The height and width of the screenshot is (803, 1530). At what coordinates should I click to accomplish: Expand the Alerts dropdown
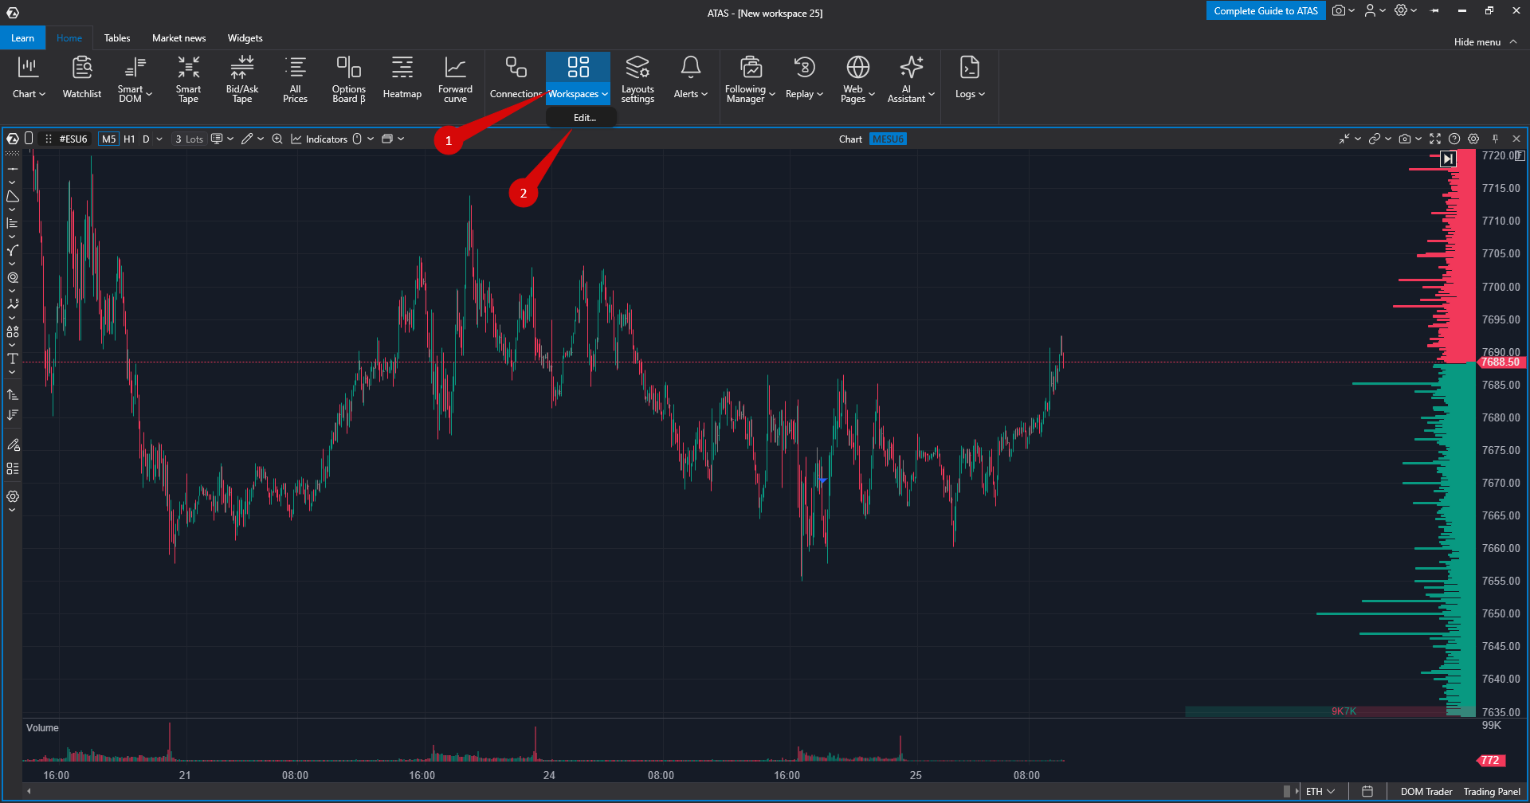pyautogui.click(x=691, y=78)
